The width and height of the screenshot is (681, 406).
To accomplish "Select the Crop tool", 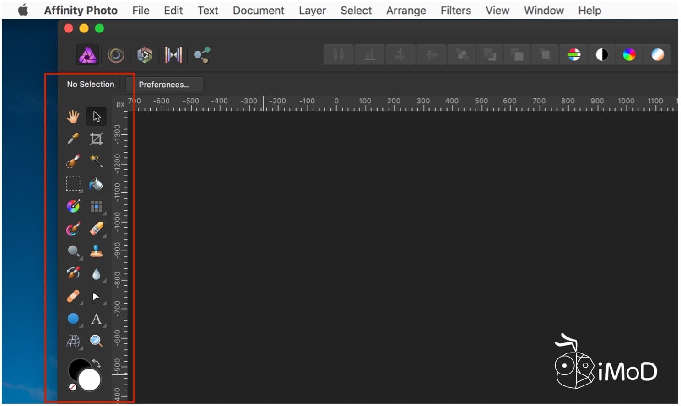I will pos(96,139).
